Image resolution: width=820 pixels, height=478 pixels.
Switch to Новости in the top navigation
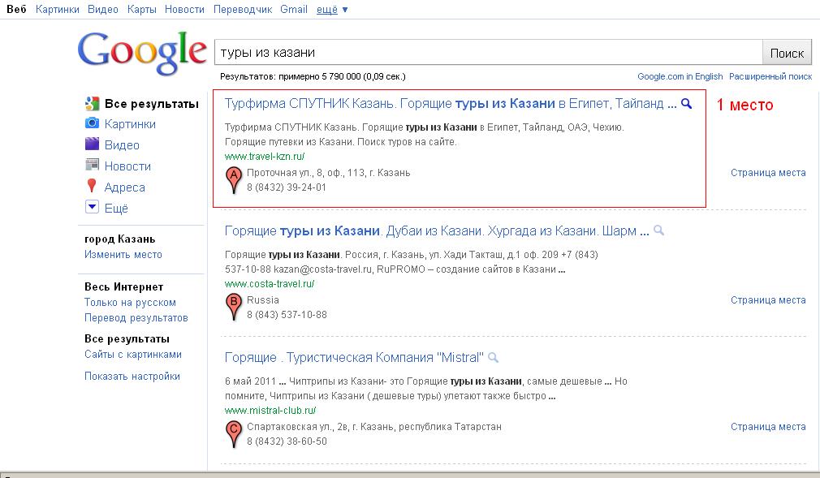tap(183, 9)
